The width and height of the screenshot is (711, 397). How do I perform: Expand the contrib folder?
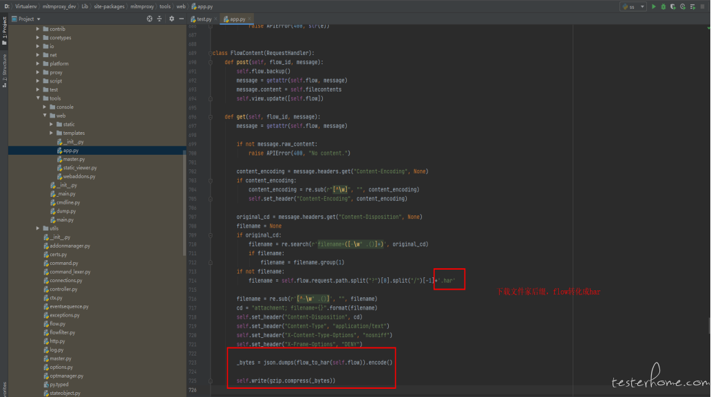[x=38, y=29]
